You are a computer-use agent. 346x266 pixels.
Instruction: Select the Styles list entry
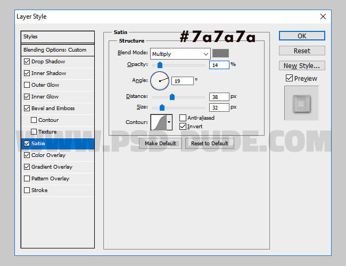57,37
